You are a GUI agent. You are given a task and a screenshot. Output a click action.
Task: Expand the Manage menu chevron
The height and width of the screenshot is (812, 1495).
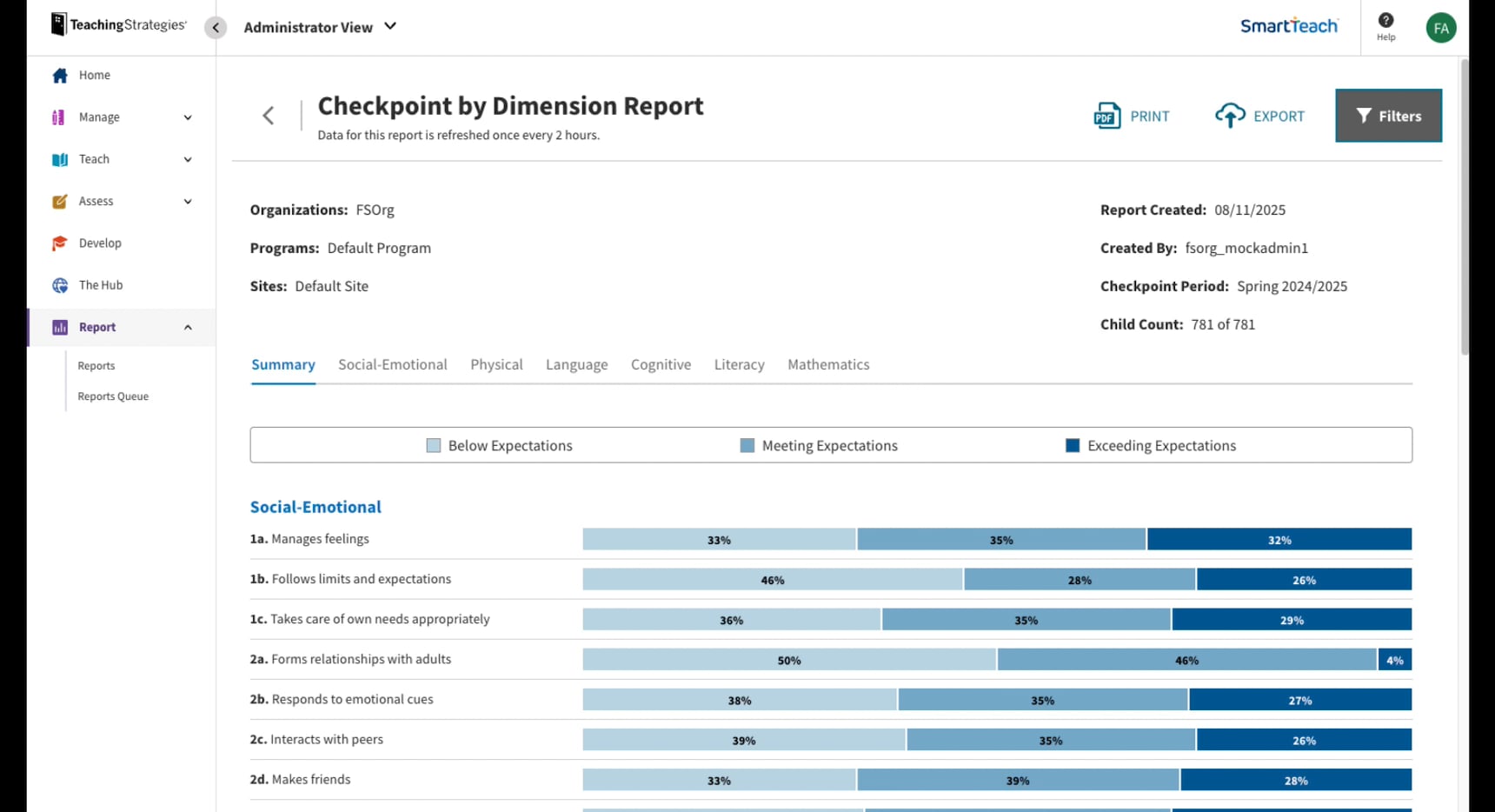(x=188, y=117)
